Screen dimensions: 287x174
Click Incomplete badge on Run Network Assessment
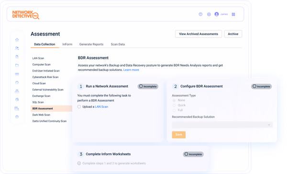pos(148,86)
